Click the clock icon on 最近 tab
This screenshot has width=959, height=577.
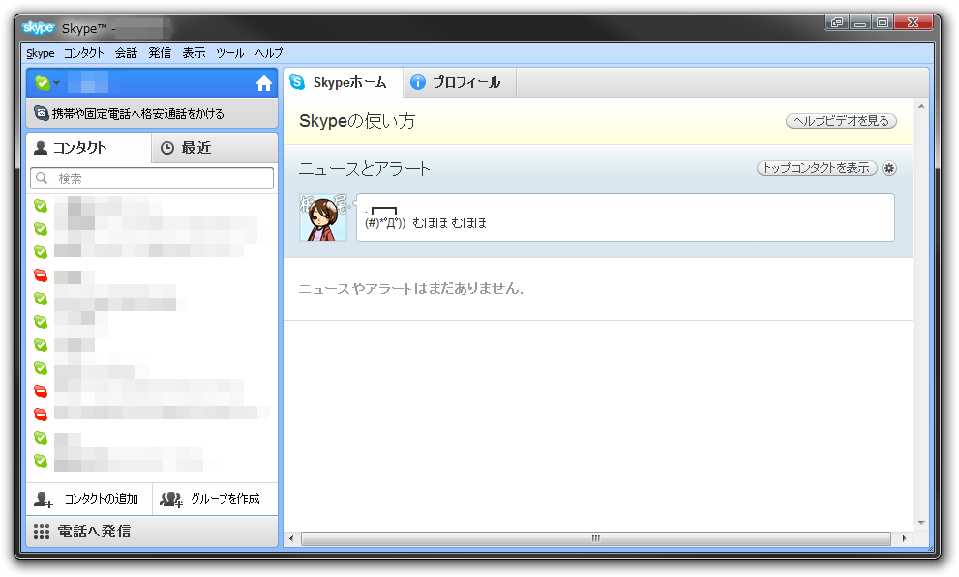click(x=167, y=148)
